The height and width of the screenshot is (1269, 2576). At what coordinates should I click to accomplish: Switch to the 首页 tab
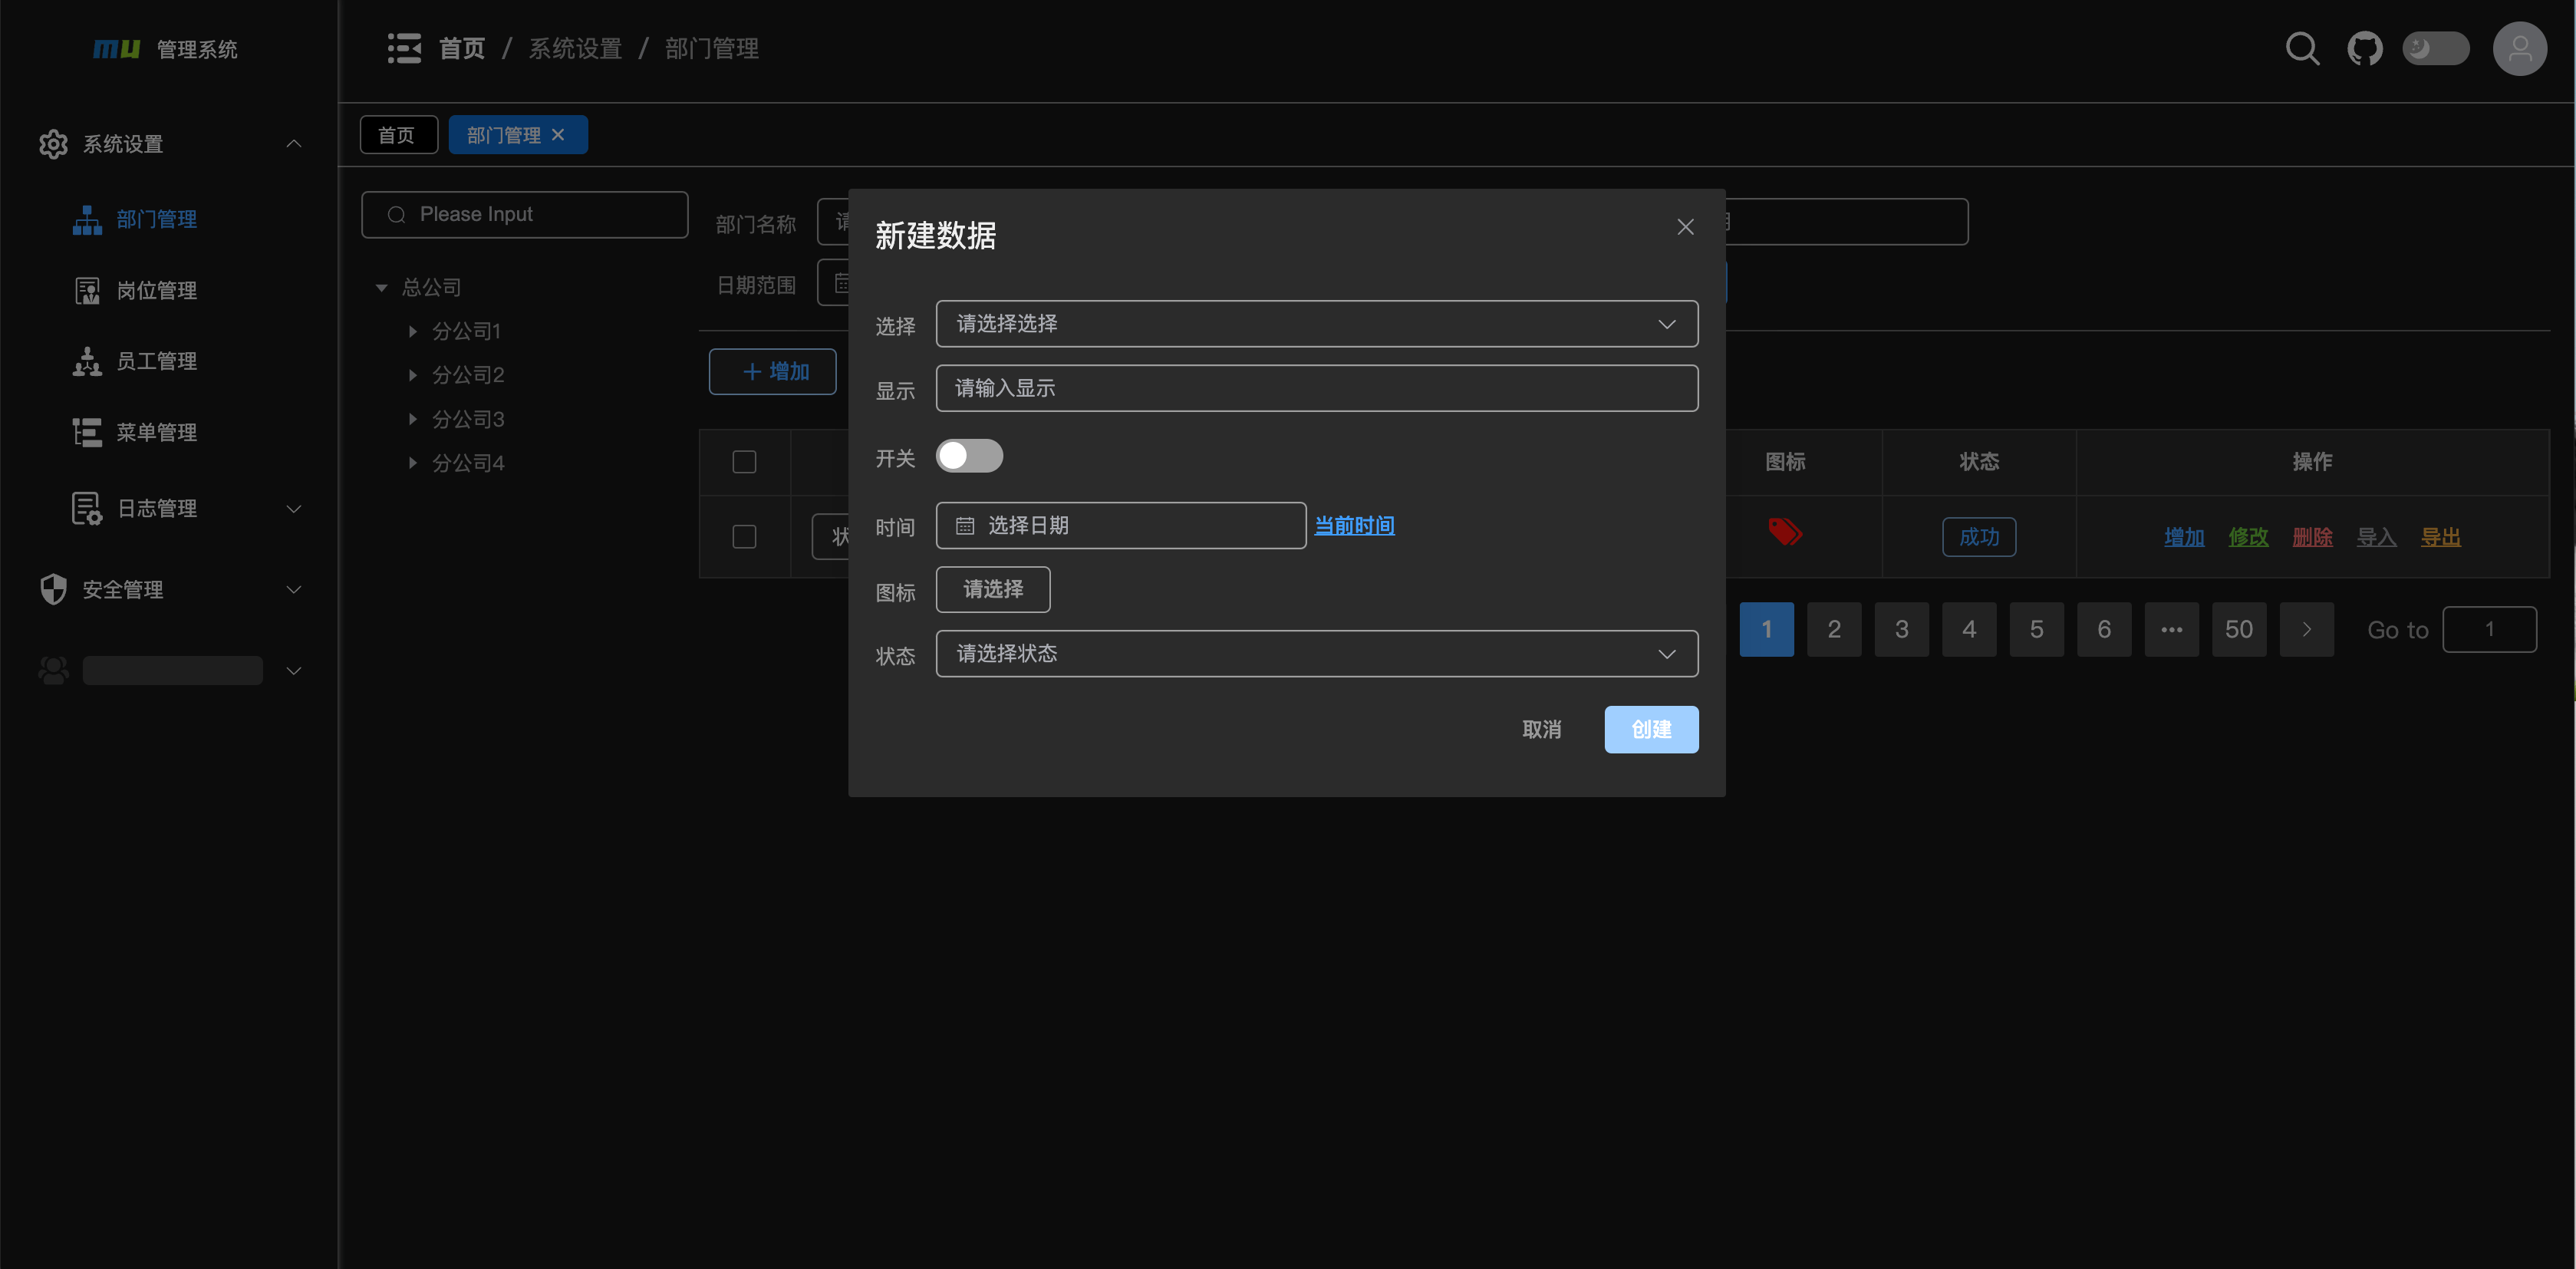tap(398, 135)
